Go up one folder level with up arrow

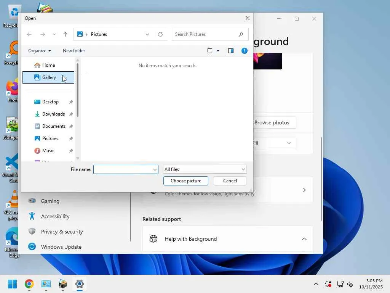tap(65, 34)
